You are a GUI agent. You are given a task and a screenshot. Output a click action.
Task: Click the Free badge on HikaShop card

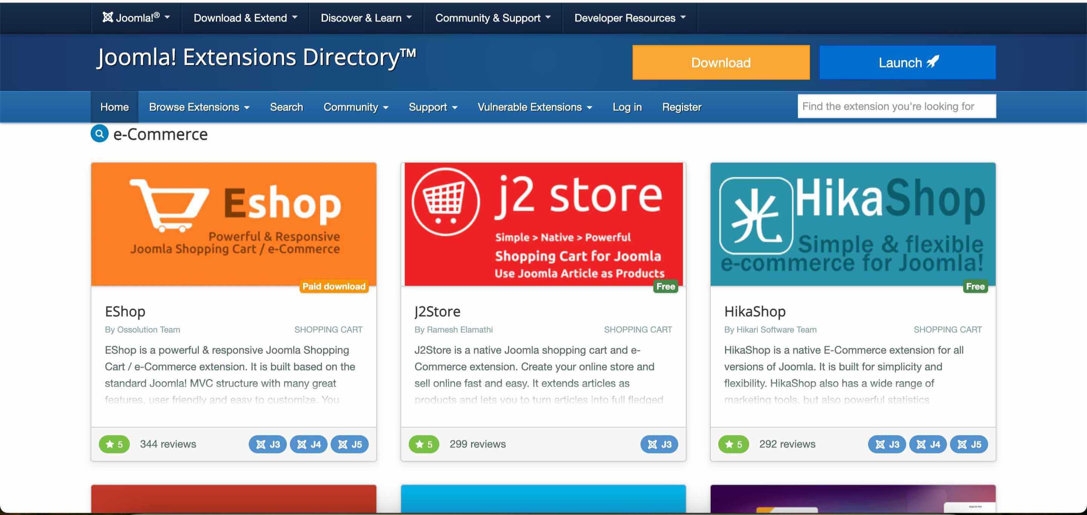point(975,286)
